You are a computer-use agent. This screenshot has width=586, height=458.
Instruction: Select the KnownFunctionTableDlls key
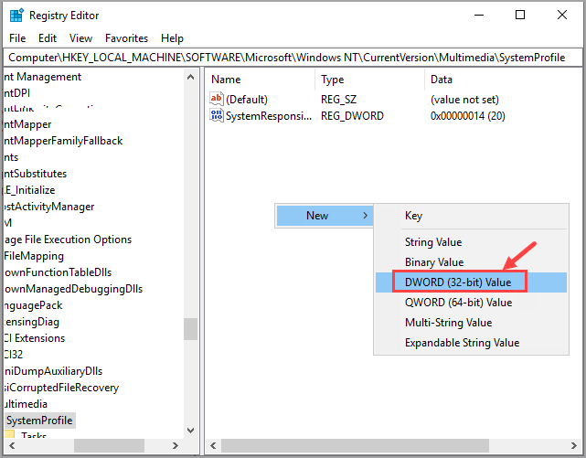(58, 272)
